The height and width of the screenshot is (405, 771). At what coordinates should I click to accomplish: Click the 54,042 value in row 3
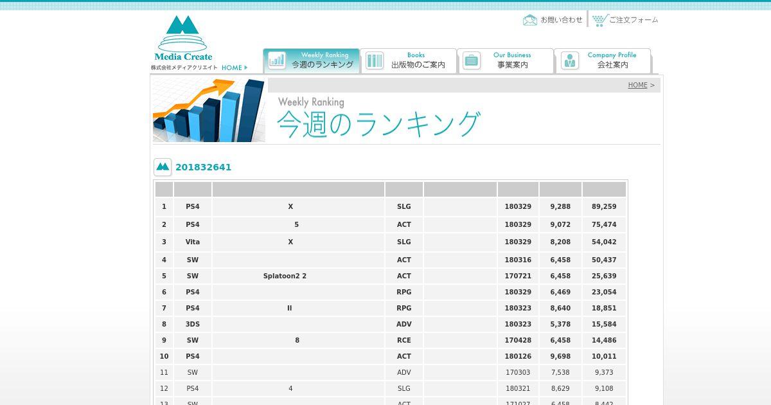tap(604, 242)
